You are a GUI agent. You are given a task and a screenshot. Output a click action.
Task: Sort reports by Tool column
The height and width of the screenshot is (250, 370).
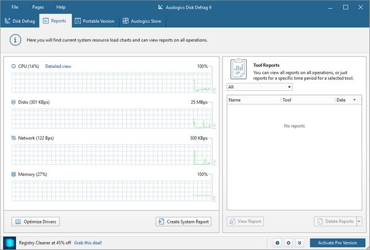[x=308, y=100]
